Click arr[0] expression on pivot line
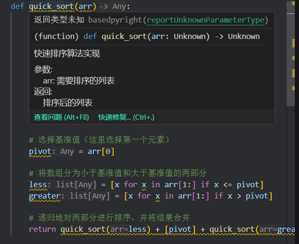The width and height of the screenshot is (299, 244). pyautogui.click(x=101, y=152)
